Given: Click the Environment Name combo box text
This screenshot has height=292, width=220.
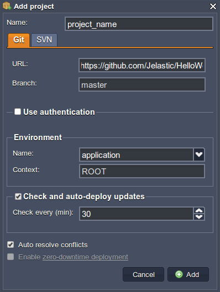Looking at the screenshot, I should point(137,155).
